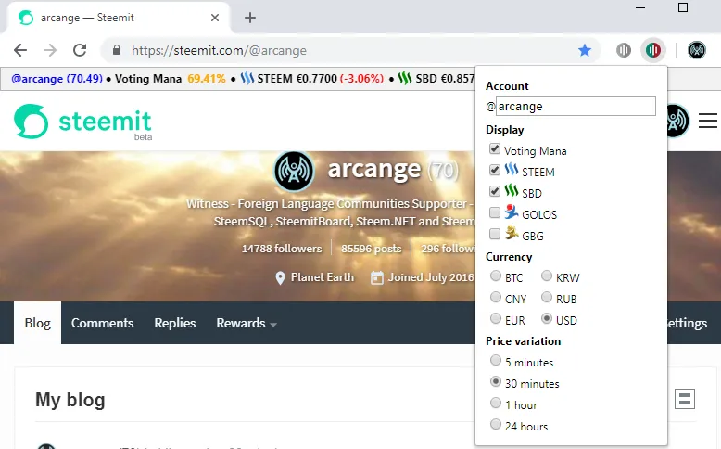Click the user avatar in Steemit header
Viewport: 721px width, 449px height.
click(x=677, y=121)
